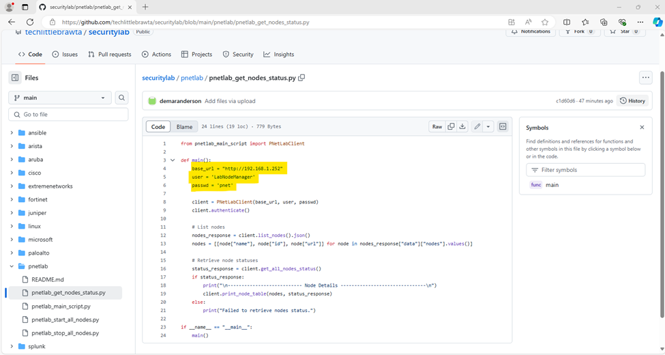The image size is (665, 355).
Task: Switch to Blame view toggle
Action: [x=184, y=126]
